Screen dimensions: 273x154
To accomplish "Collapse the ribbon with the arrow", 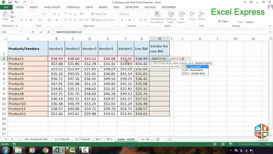I will tap(270, 26).
